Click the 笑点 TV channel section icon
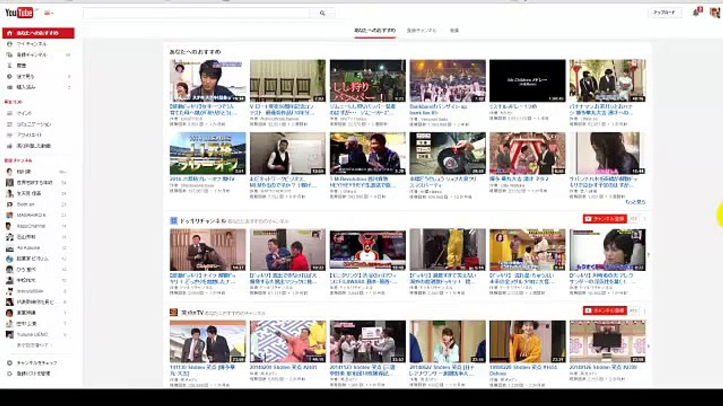This screenshot has height=406, width=723. (173, 312)
